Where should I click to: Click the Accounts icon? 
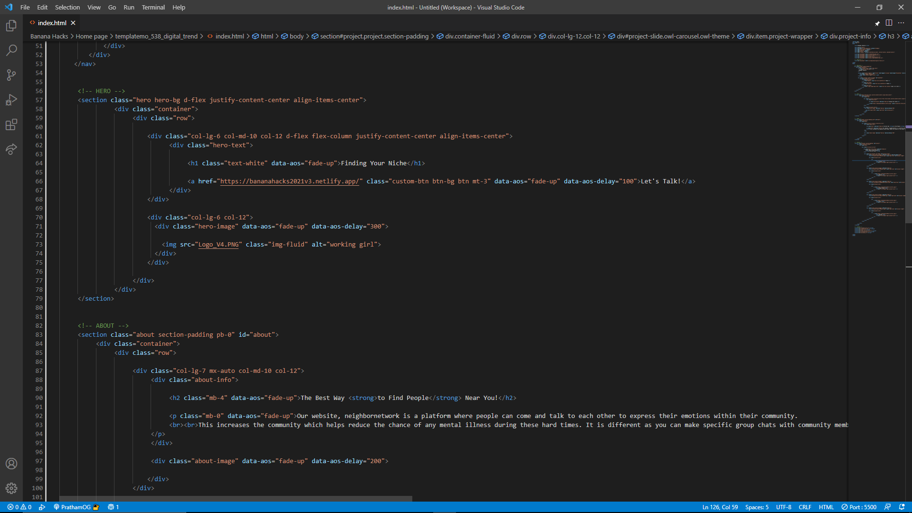click(x=11, y=464)
